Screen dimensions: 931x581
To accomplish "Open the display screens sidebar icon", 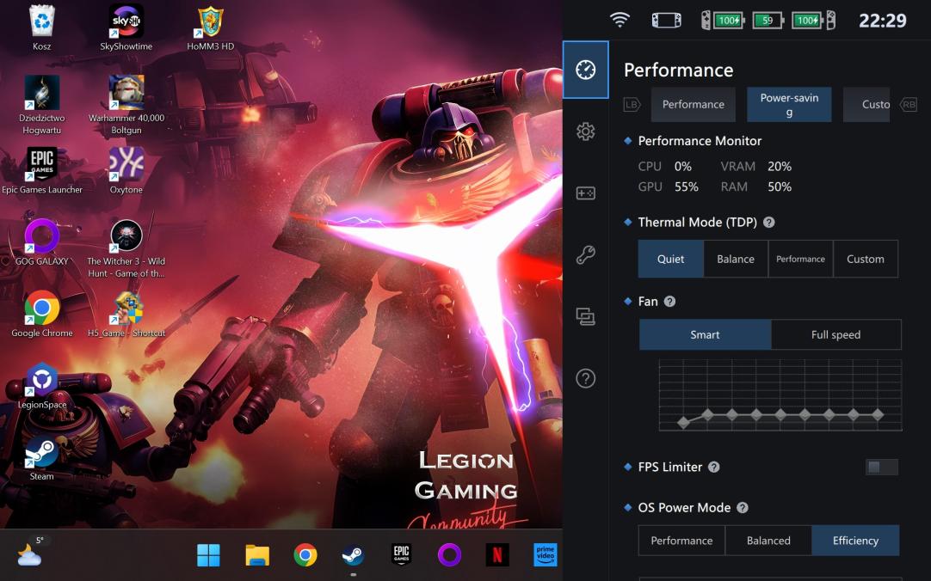I will click(x=586, y=317).
